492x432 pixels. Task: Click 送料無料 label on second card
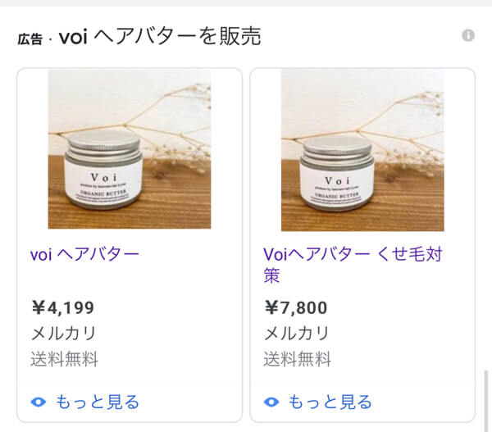[x=298, y=359]
